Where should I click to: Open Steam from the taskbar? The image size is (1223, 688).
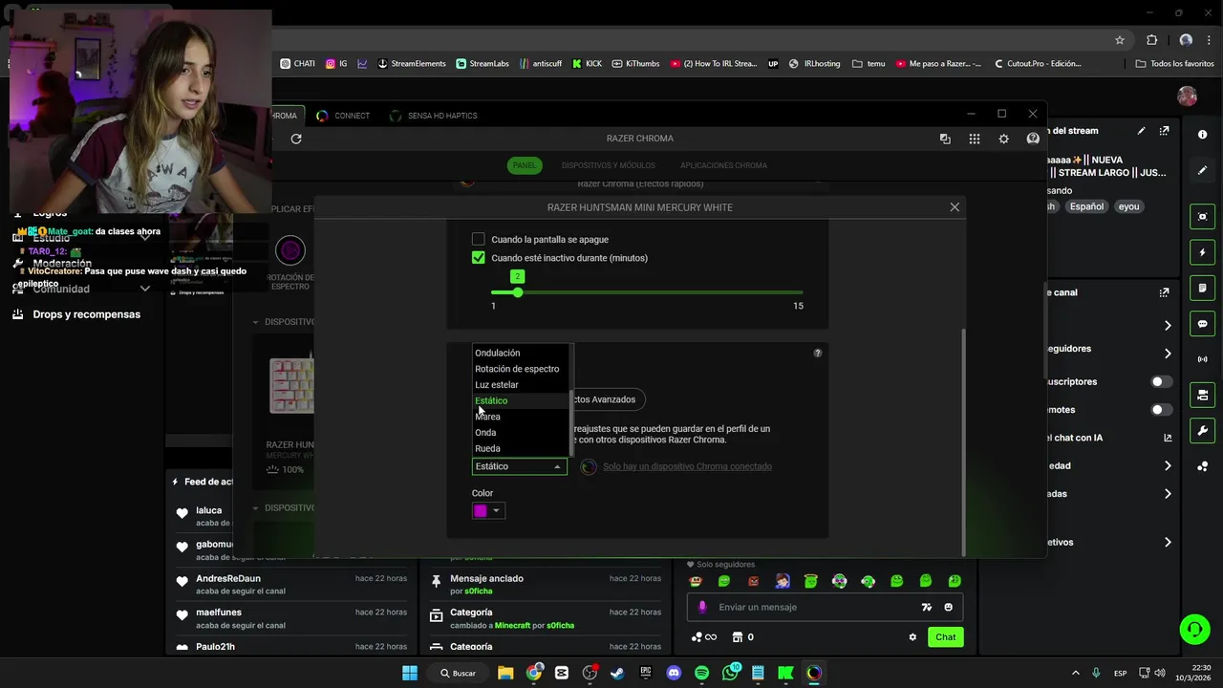617,673
